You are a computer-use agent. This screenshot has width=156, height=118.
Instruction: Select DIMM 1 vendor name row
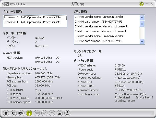coord(107,26)
